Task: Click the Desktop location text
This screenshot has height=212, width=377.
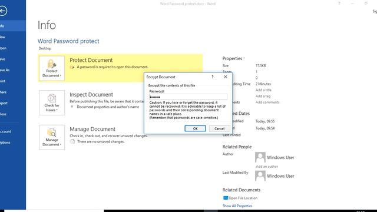Action: [x=45, y=48]
